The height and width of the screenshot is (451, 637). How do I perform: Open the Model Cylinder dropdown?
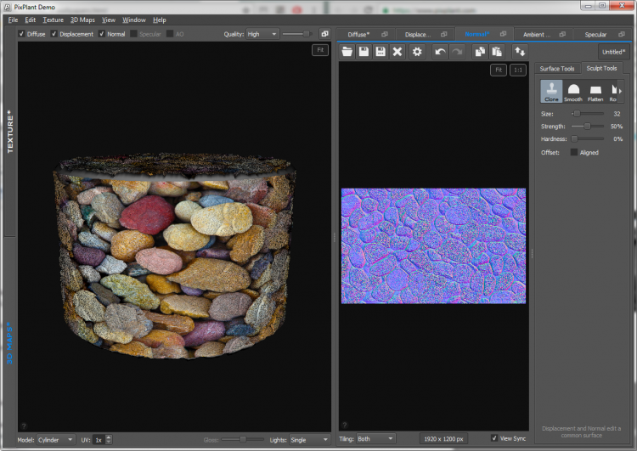[58, 439]
